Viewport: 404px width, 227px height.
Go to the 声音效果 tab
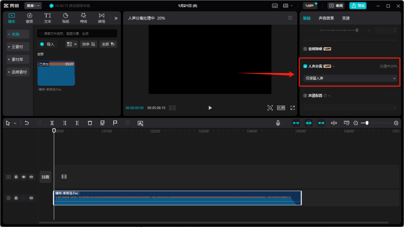coord(326,18)
